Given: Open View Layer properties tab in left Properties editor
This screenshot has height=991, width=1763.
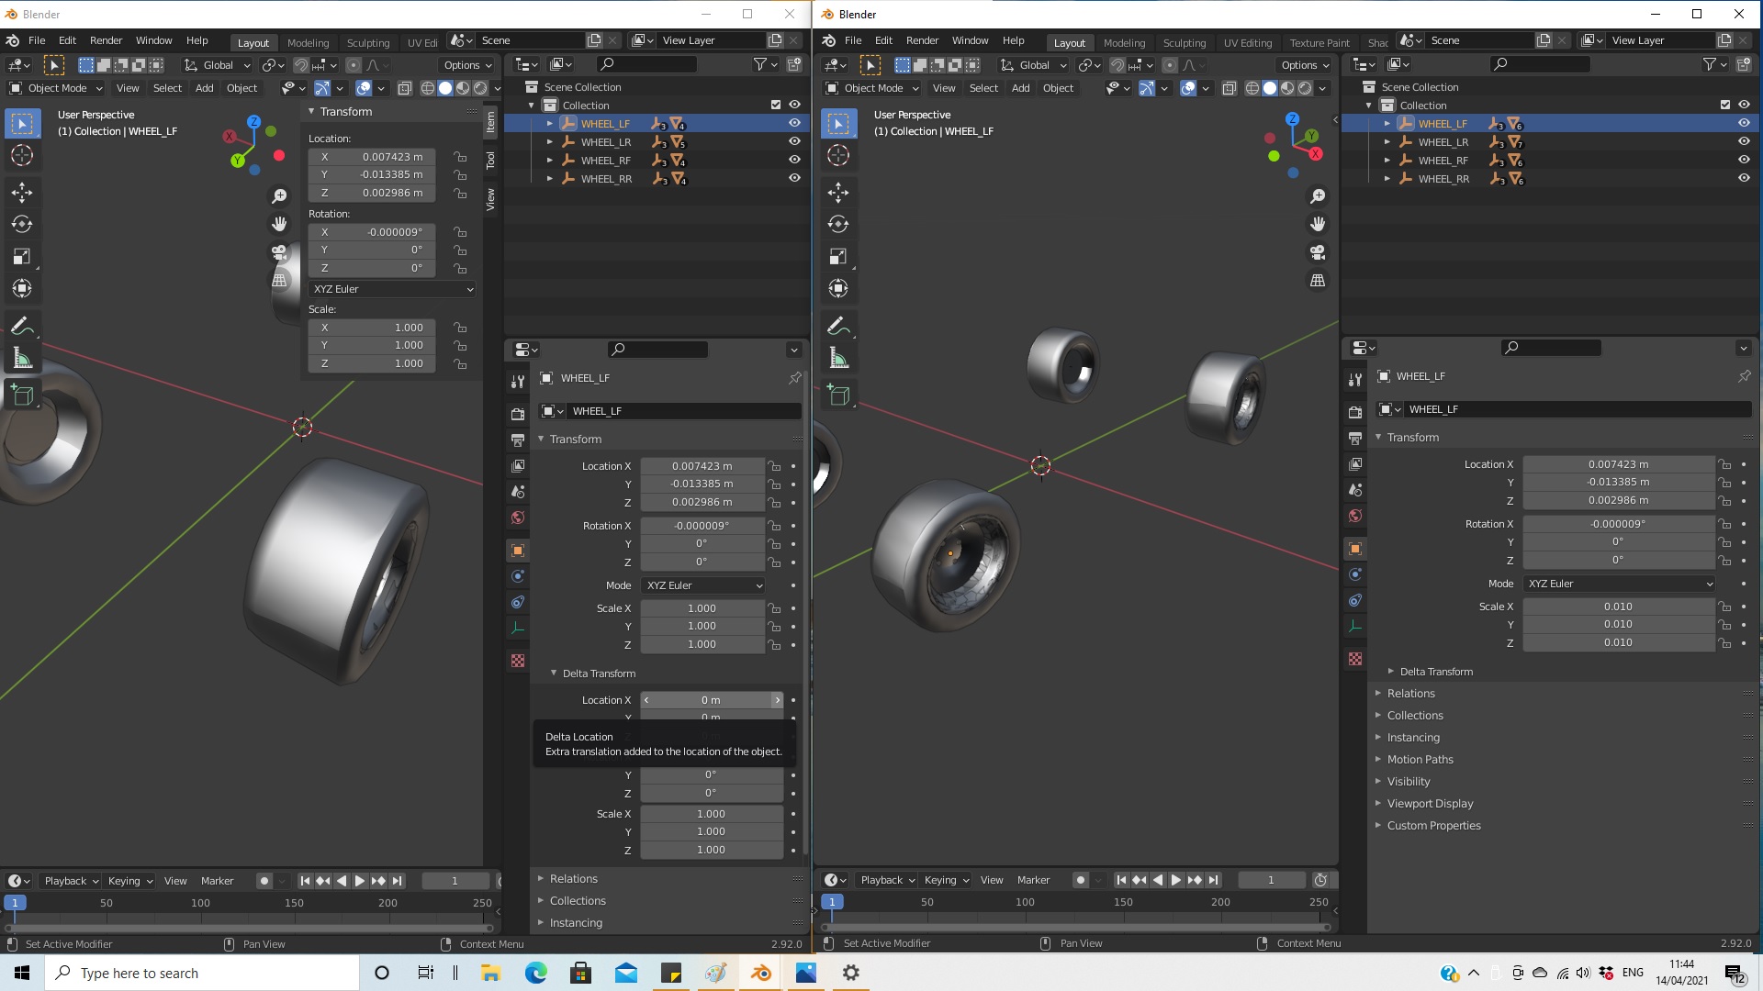Looking at the screenshot, I should [x=518, y=466].
